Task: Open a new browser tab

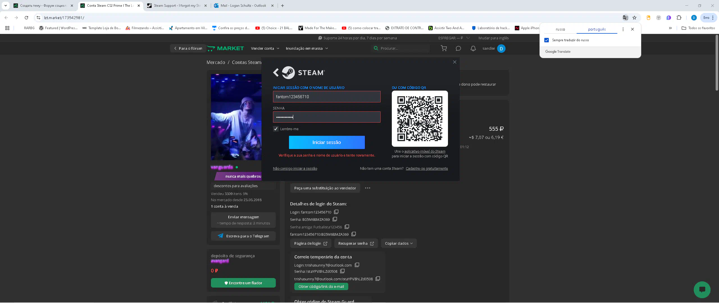Action: pos(283,6)
